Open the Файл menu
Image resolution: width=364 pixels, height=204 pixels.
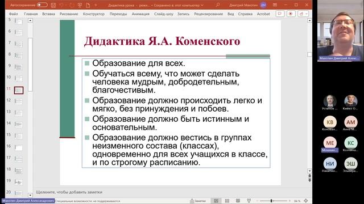click(13, 14)
